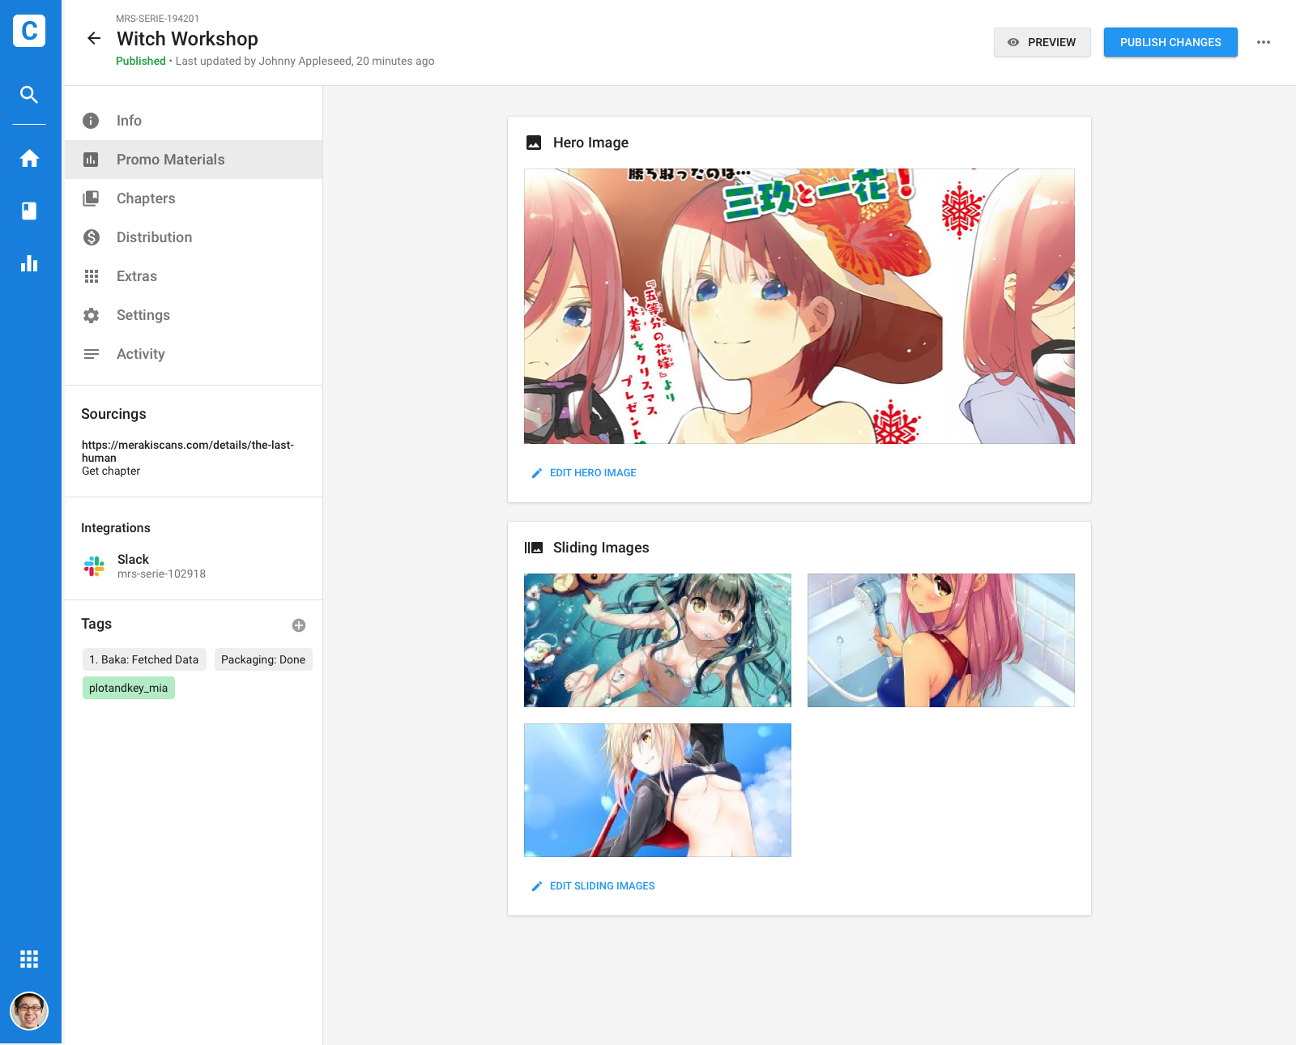Click Edit Sliding Images link

pos(601,886)
